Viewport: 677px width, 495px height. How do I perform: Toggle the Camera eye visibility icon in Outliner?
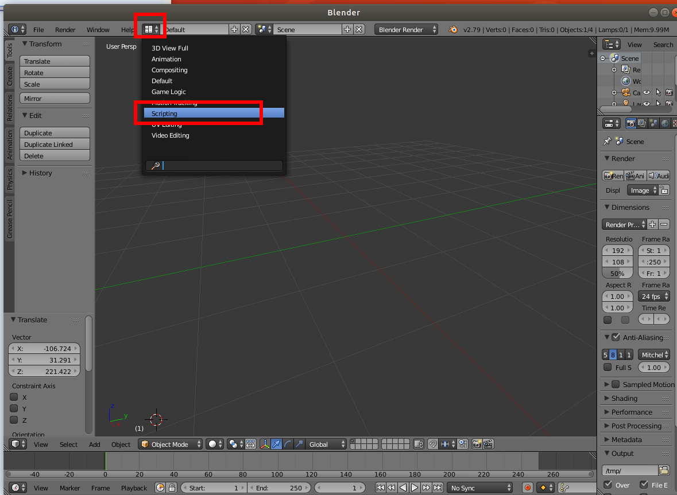pyautogui.click(x=647, y=92)
